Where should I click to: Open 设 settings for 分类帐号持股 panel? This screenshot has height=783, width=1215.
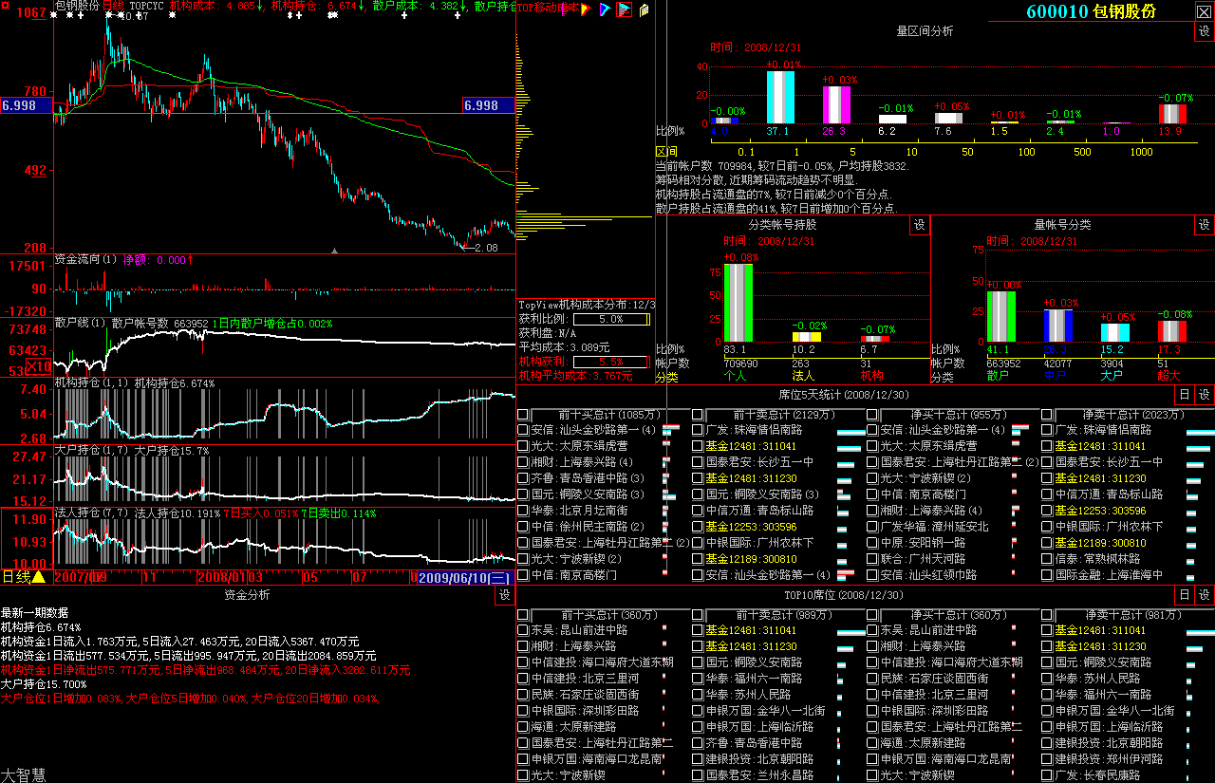(x=919, y=225)
